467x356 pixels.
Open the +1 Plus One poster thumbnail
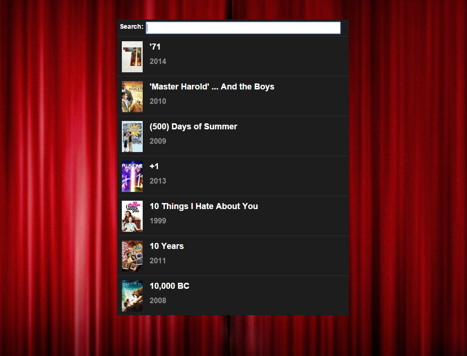click(x=132, y=176)
